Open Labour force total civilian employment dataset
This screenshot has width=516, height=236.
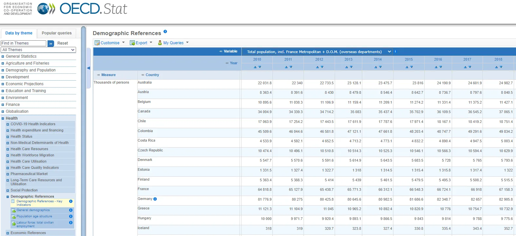tap(35, 225)
